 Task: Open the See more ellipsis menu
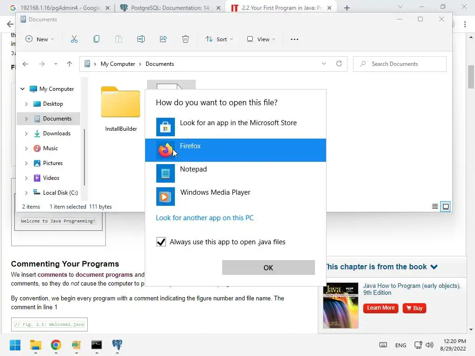tap(295, 39)
